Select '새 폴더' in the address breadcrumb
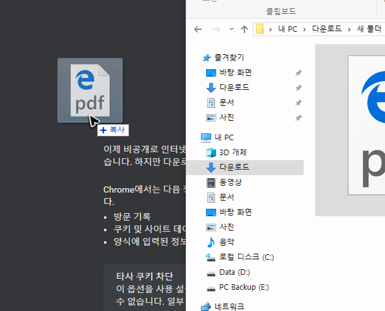Viewport: 385px width, 311px height. pos(369,29)
